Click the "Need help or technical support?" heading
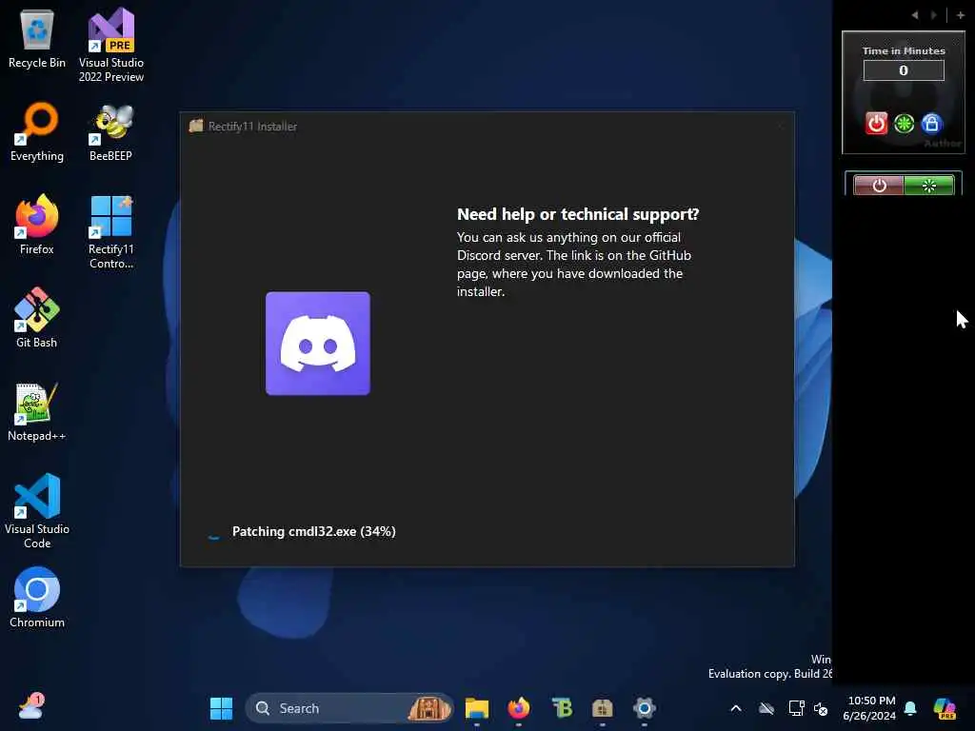 pyautogui.click(x=578, y=214)
